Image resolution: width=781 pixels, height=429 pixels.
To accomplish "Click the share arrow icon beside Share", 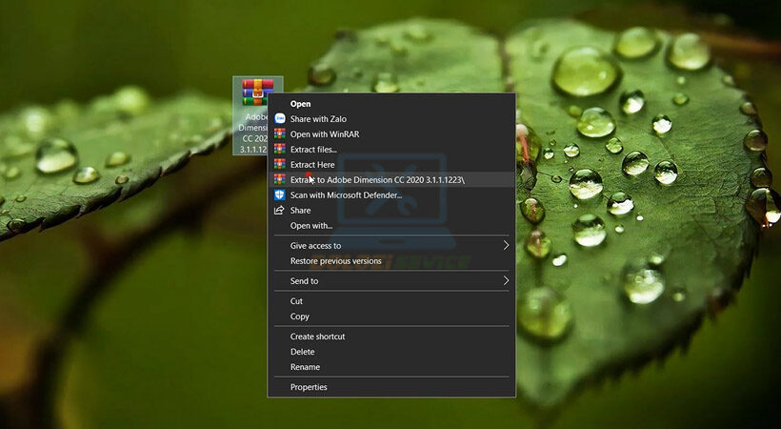I will 280,210.
